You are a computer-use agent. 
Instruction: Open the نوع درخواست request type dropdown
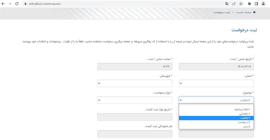tap(135, 100)
